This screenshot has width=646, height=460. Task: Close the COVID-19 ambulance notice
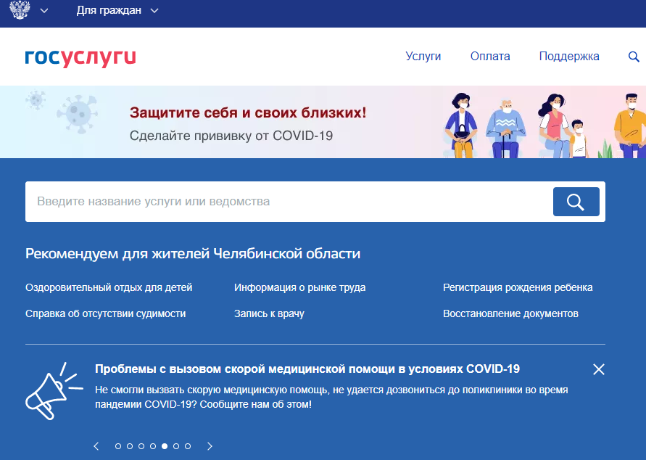click(x=599, y=369)
